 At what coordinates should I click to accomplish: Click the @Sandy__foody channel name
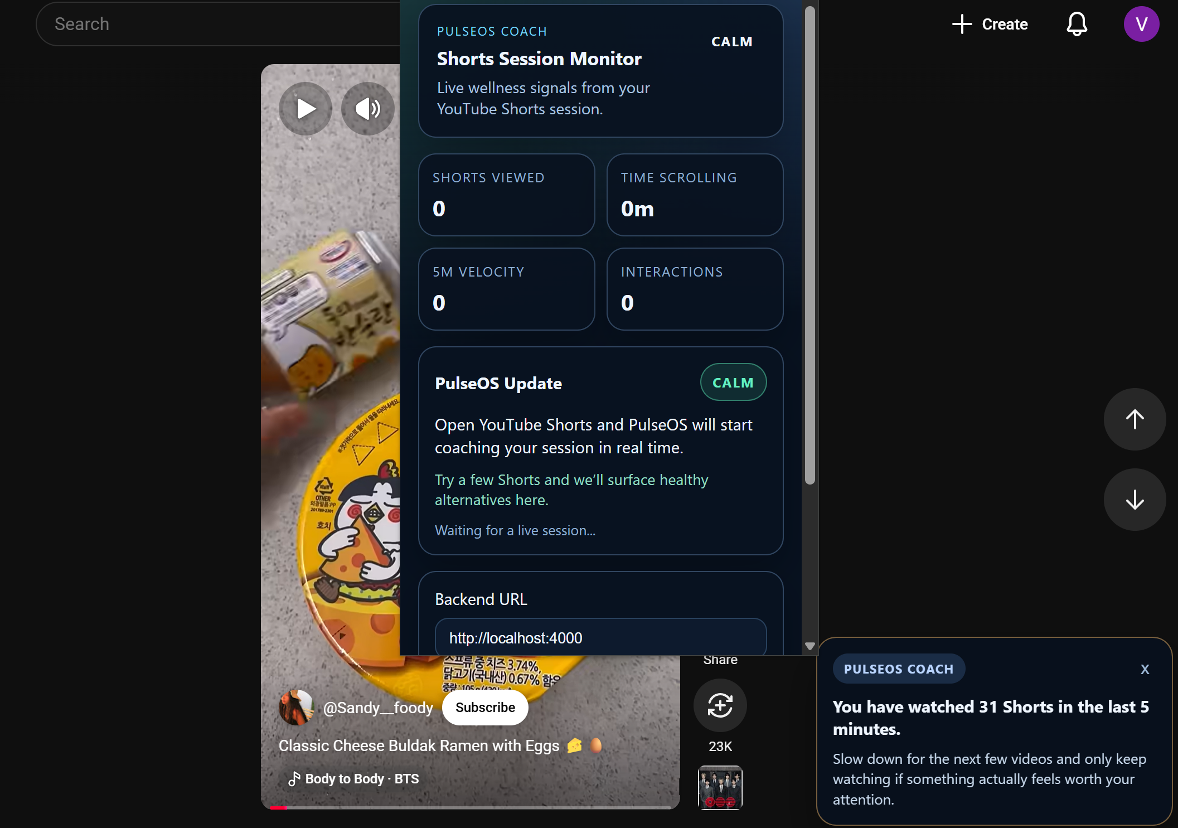point(378,708)
